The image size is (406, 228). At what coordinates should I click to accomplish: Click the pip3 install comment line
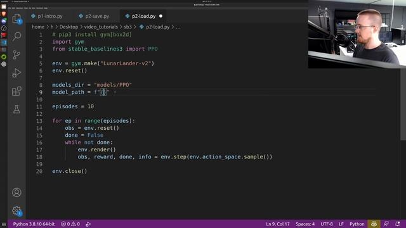(x=92, y=34)
